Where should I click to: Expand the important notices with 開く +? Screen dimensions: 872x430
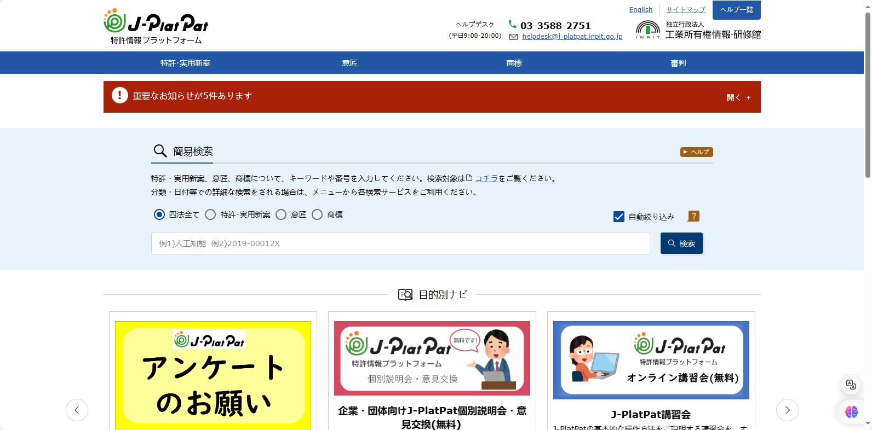click(x=738, y=97)
